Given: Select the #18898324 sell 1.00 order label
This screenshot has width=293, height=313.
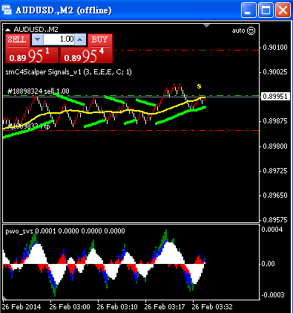Looking at the screenshot, I should (39, 91).
